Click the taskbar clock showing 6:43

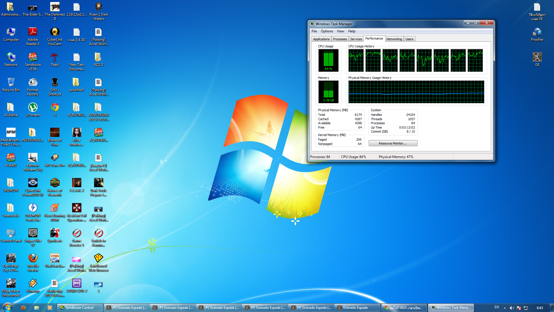point(540,308)
